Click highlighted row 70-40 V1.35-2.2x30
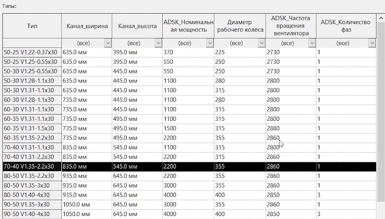The width and height of the screenshot is (385, 219). point(32,166)
